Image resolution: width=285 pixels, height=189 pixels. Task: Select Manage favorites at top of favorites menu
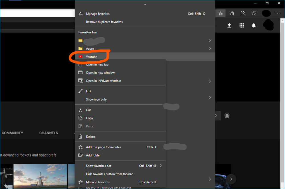[x=145, y=14]
